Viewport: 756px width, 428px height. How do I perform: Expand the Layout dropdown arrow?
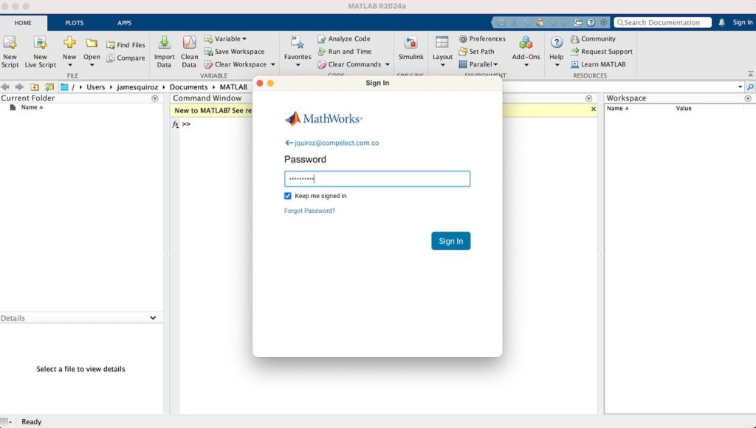click(x=443, y=65)
